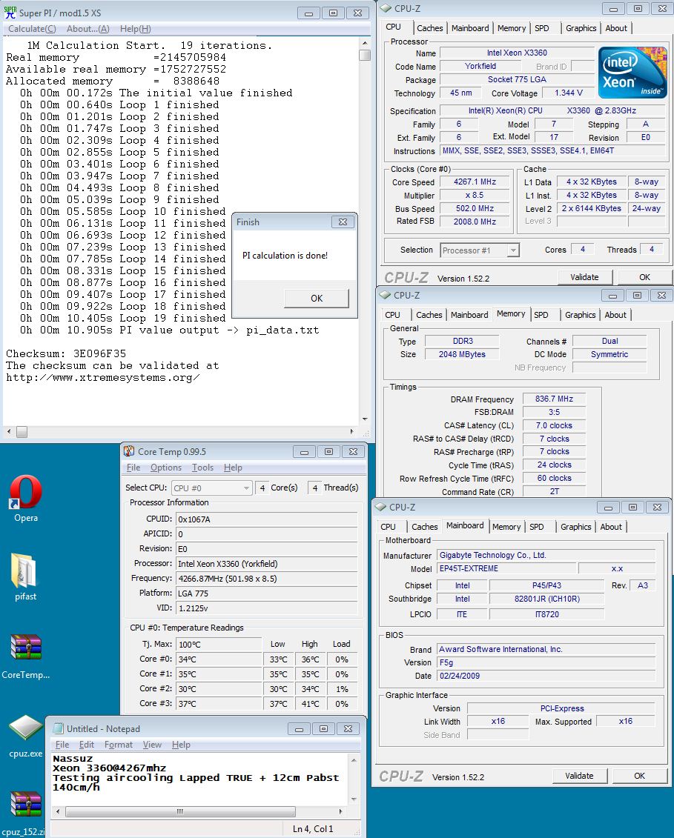Open Core Temp File menu
The image size is (674, 838).
[133, 467]
